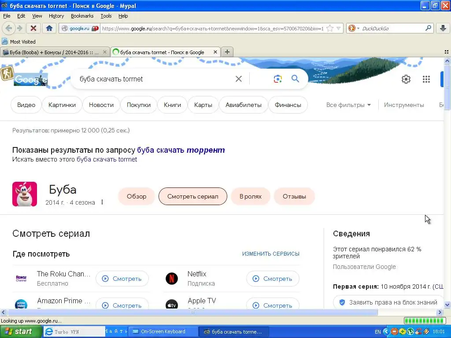Screen dimensions: 451x338
Task: Select the Обзор chip
Action: (137, 196)
